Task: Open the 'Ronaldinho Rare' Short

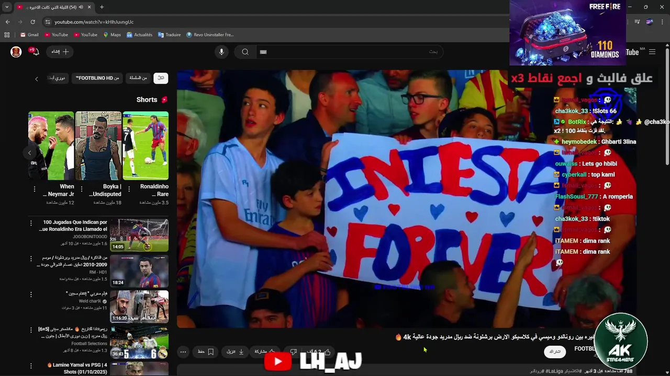Action: pyautogui.click(x=146, y=146)
